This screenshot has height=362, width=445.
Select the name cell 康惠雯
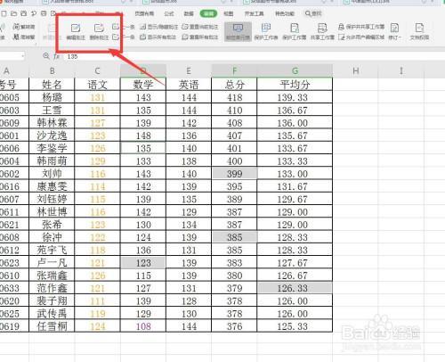(x=52, y=186)
